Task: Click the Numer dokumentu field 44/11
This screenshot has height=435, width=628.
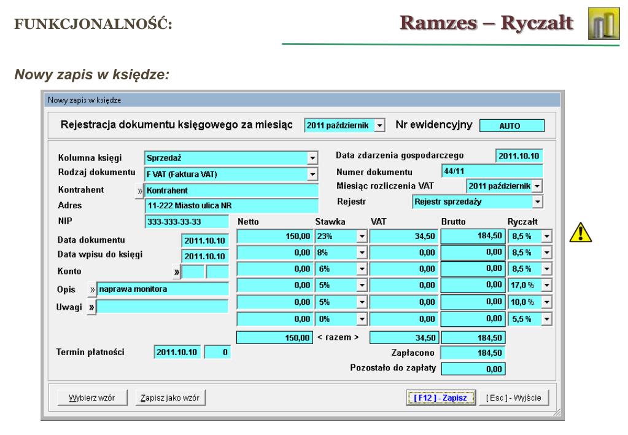Action: coord(492,171)
